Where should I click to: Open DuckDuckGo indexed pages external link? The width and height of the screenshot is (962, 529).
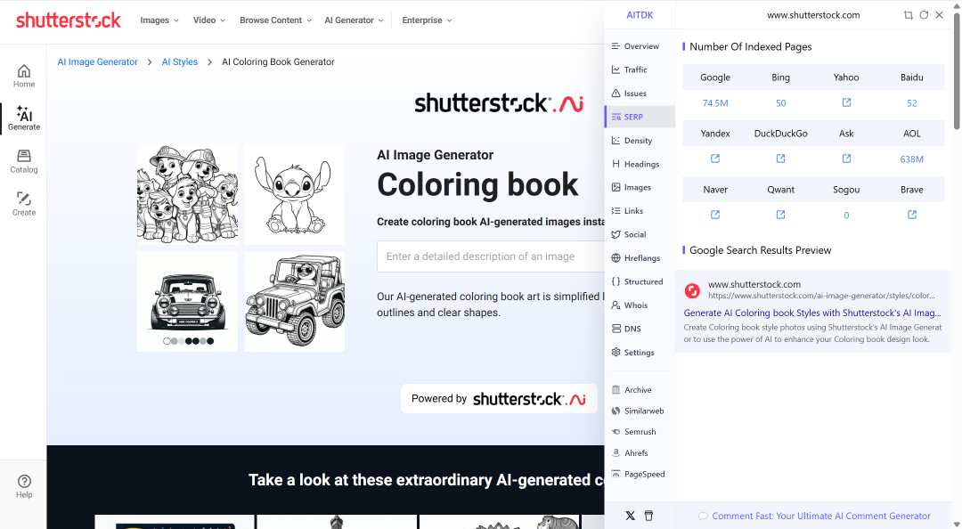(x=780, y=159)
